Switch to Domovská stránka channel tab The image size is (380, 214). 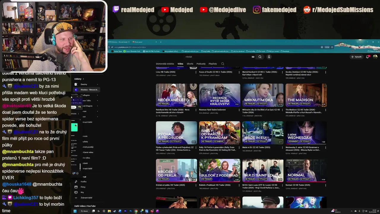[x=165, y=64]
